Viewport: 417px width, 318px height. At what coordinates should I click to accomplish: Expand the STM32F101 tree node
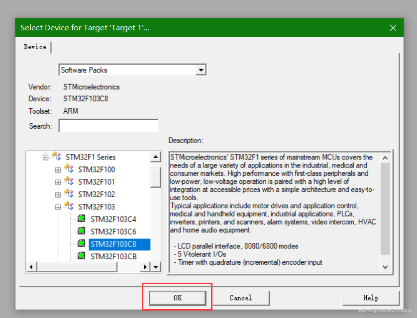[x=58, y=182]
